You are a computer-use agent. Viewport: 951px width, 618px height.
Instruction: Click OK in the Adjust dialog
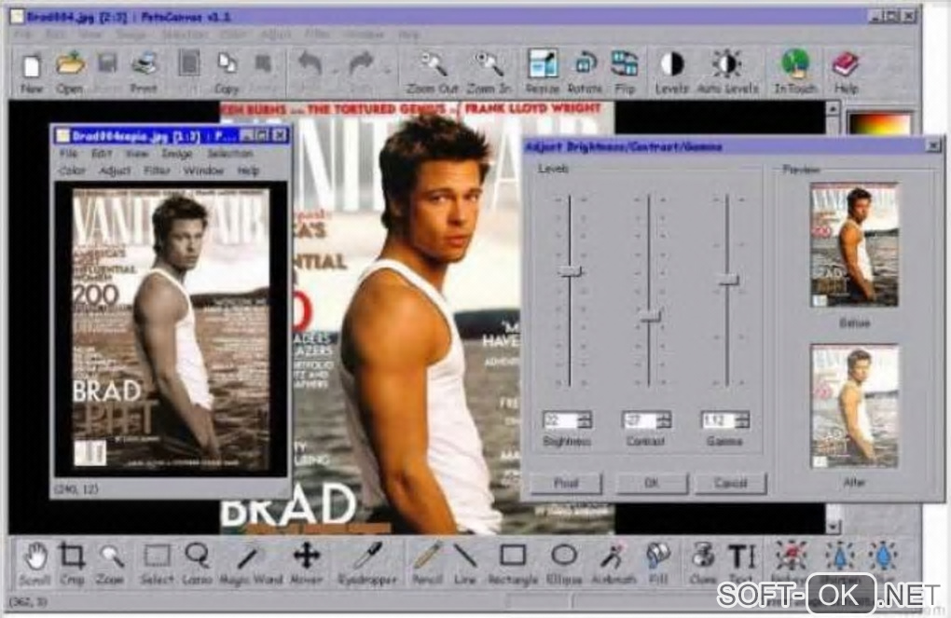tap(652, 484)
